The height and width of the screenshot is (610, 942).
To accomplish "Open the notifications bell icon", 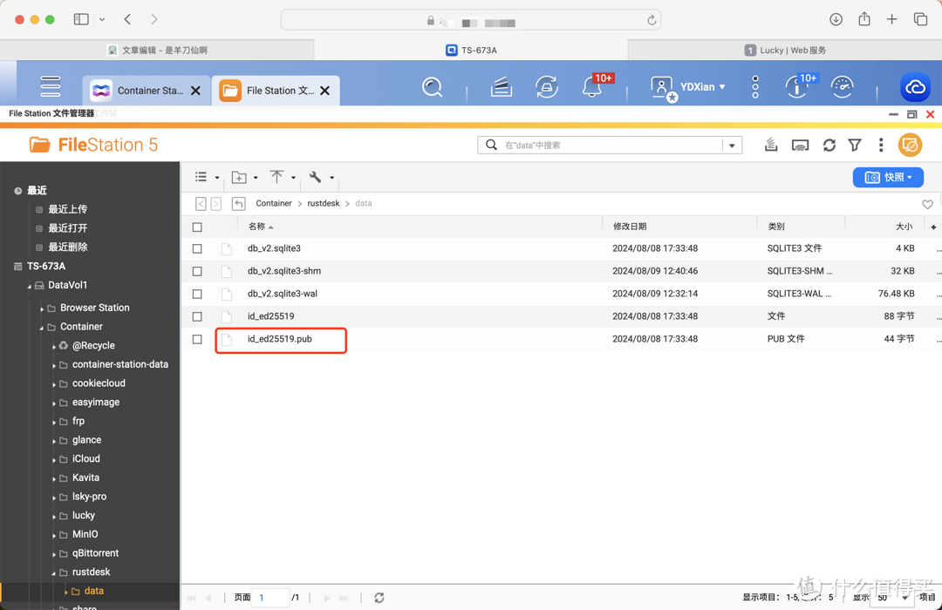I will click(x=592, y=87).
